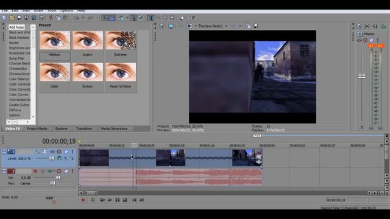Open the preview overlays dropdown arrow
390x219 pixels.
[x=239, y=26]
